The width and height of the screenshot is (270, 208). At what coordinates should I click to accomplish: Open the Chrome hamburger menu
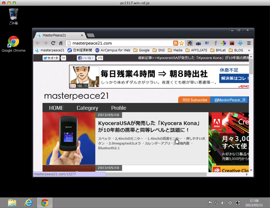(x=249, y=43)
